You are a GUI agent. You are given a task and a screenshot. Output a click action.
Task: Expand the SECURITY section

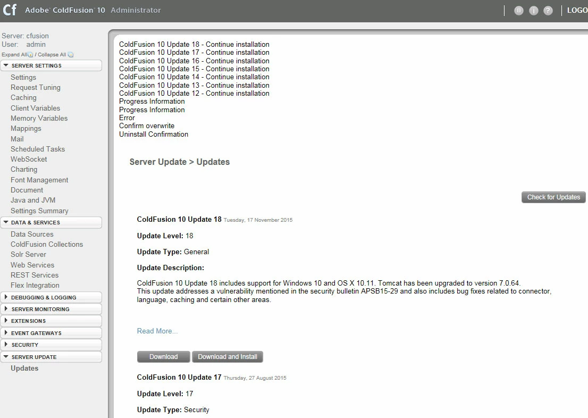pyautogui.click(x=51, y=345)
